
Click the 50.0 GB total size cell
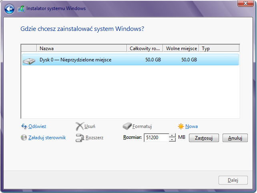click(153, 60)
